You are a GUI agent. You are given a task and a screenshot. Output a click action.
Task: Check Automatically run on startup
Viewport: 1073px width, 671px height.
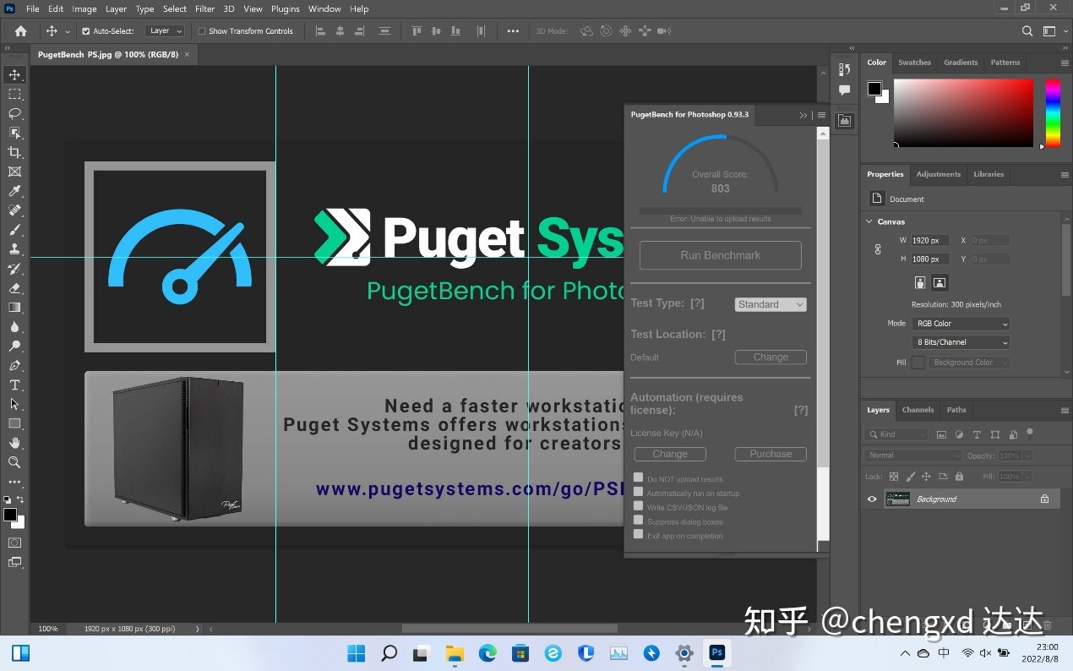[639, 492]
